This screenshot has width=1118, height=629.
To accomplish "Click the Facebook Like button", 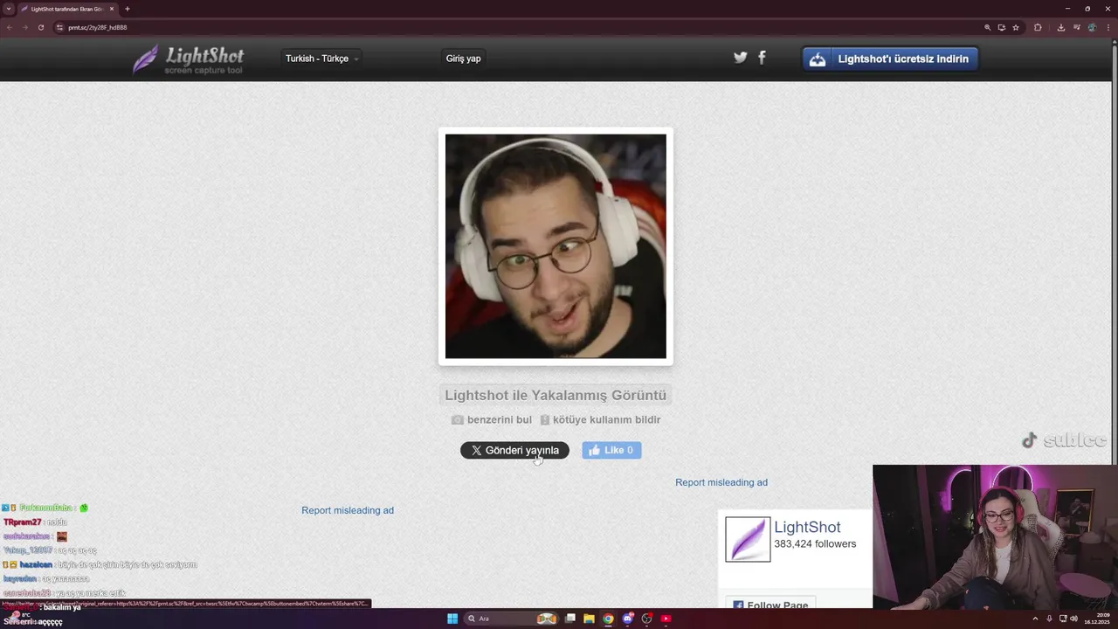I will pyautogui.click(x=611, y=450).
